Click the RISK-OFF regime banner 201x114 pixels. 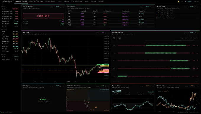tap(43, 16)
